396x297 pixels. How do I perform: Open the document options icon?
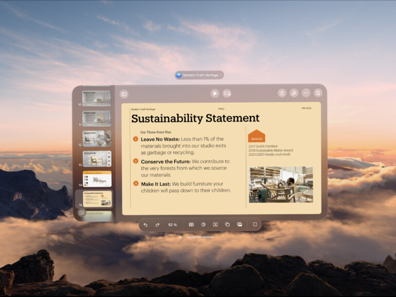[x=318, y=93]
